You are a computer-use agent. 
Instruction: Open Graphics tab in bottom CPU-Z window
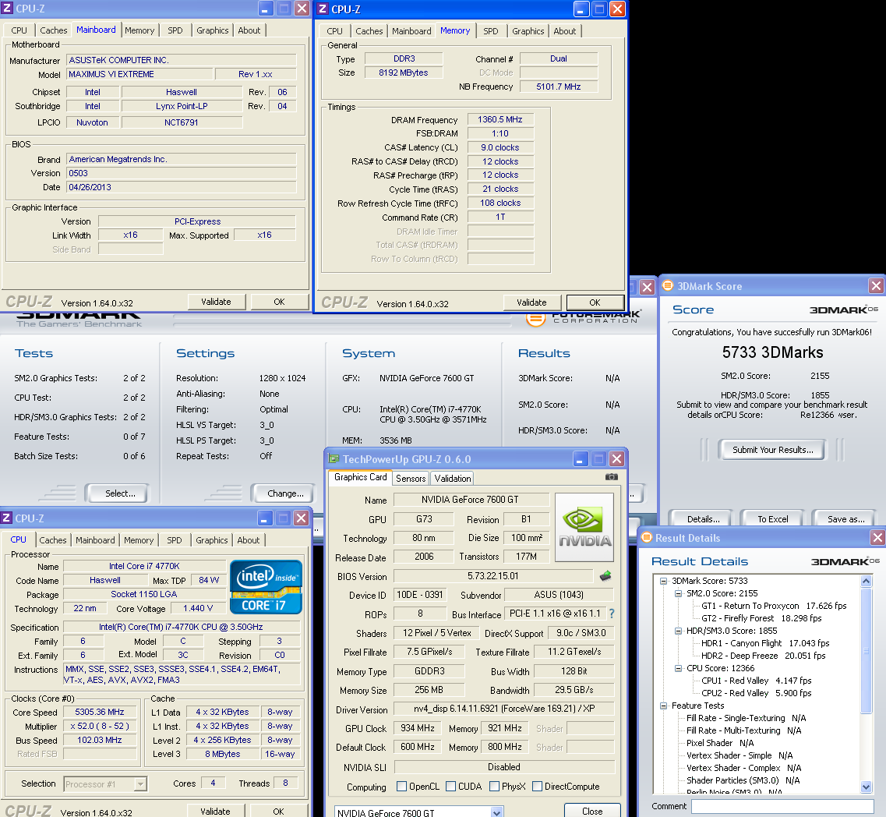pyautogui.click(x=212, y=540)
